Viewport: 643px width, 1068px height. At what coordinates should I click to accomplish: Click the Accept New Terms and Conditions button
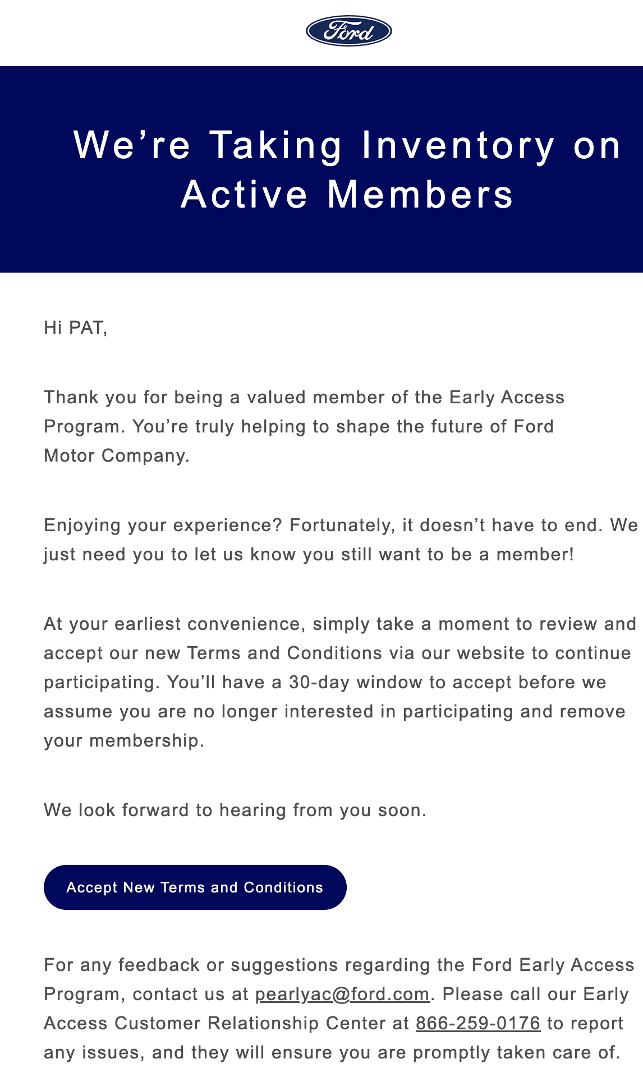point(195,887)
